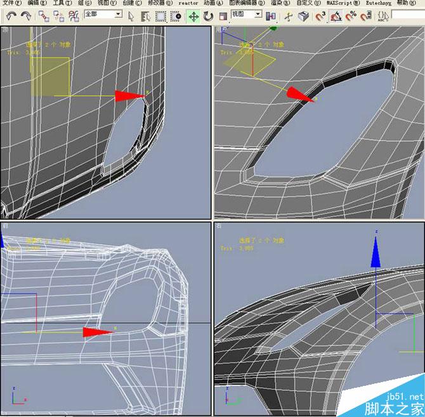The height and width of the screenshot is (417, 425).
Task: Click the yellow XY plane handle in Top viewport
Action: click(50, 76)
